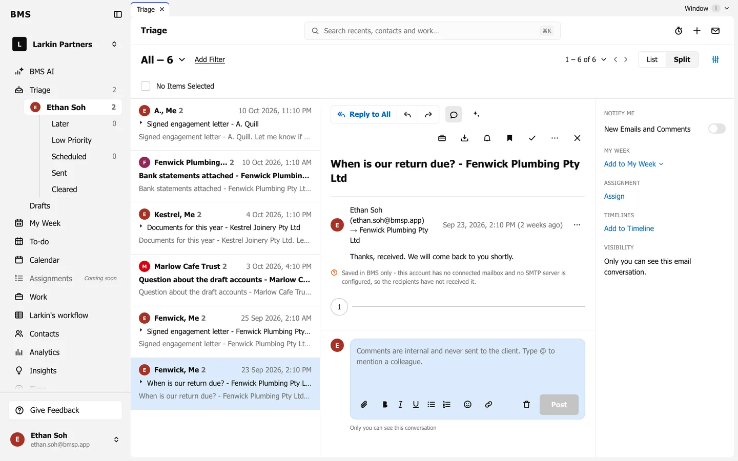Toggle italic formatting in comment box
The height and width of the screenshot is (461, 738).
(400, 405)
